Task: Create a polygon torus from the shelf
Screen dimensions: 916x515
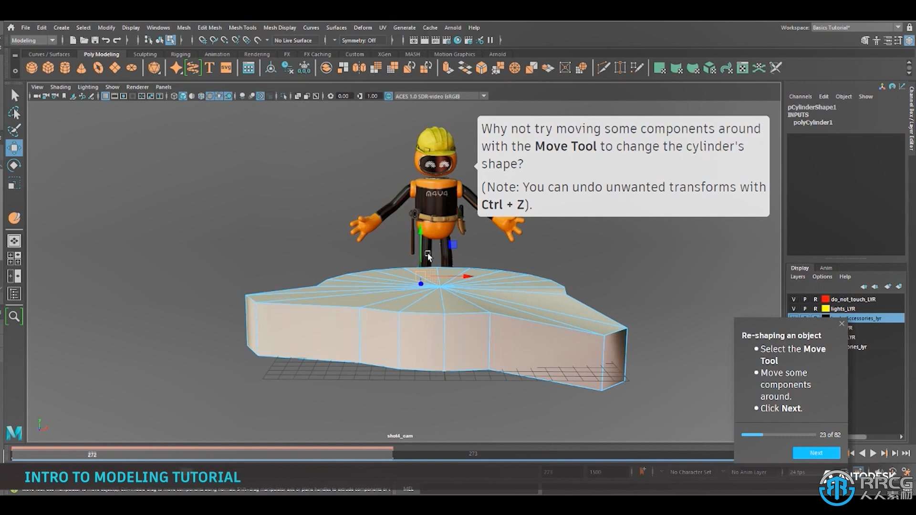Action: coord(98,68)
